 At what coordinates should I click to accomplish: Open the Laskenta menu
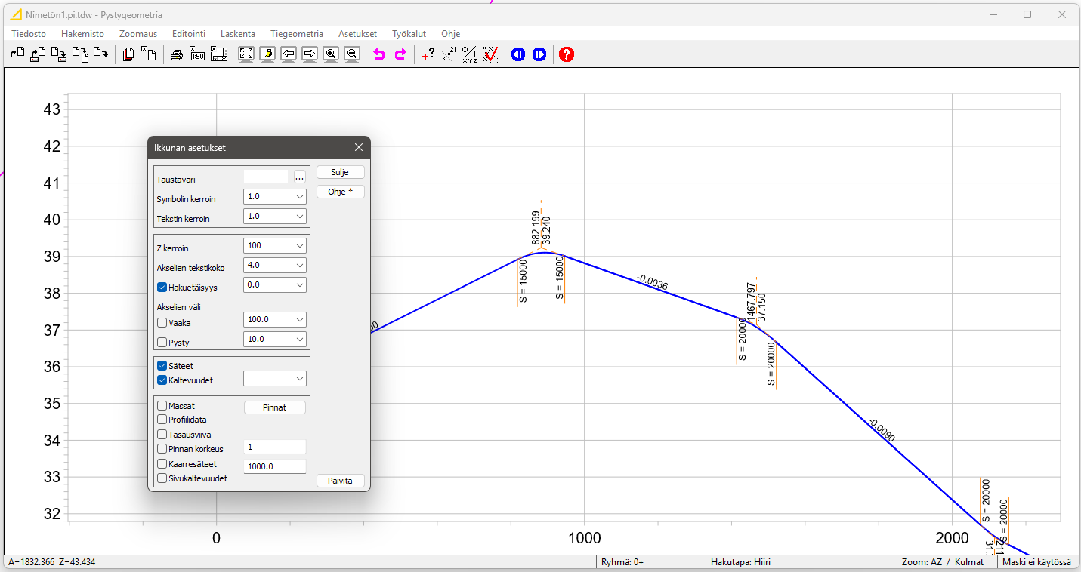237,34
